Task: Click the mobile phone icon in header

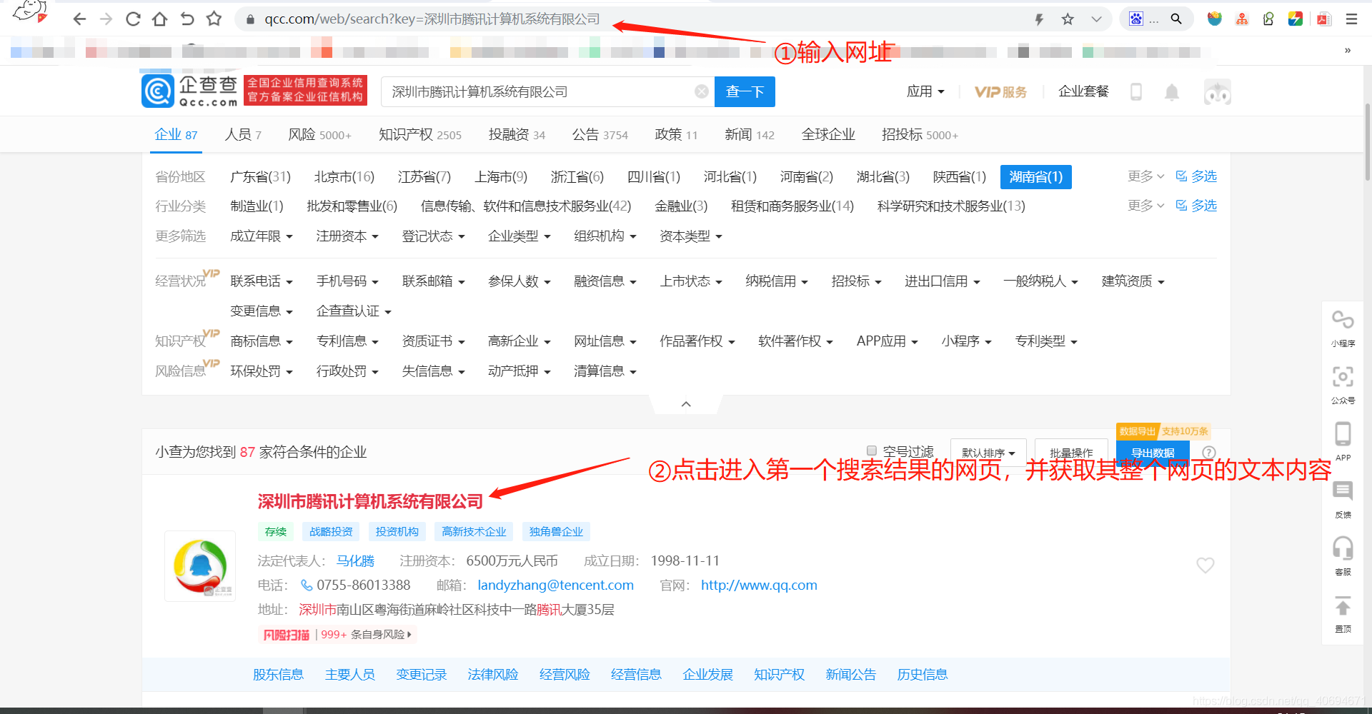Action: [1136, 91]
